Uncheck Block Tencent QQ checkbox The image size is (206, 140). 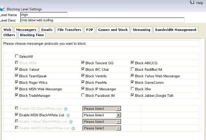tap(83, 62)
